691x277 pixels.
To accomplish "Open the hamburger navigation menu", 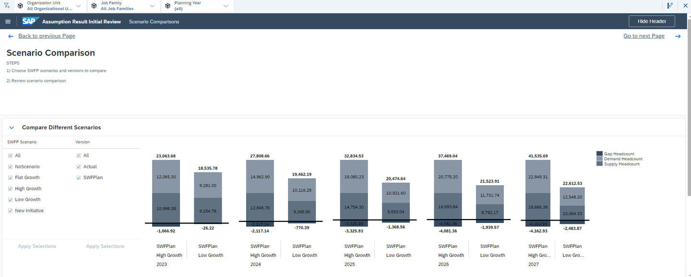I will 8,22.
